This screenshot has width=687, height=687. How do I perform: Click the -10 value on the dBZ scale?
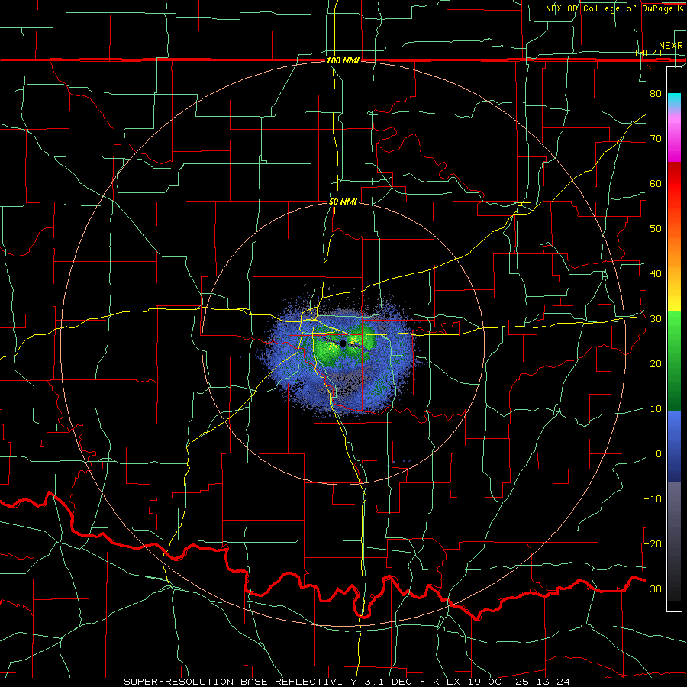(653, 499)
